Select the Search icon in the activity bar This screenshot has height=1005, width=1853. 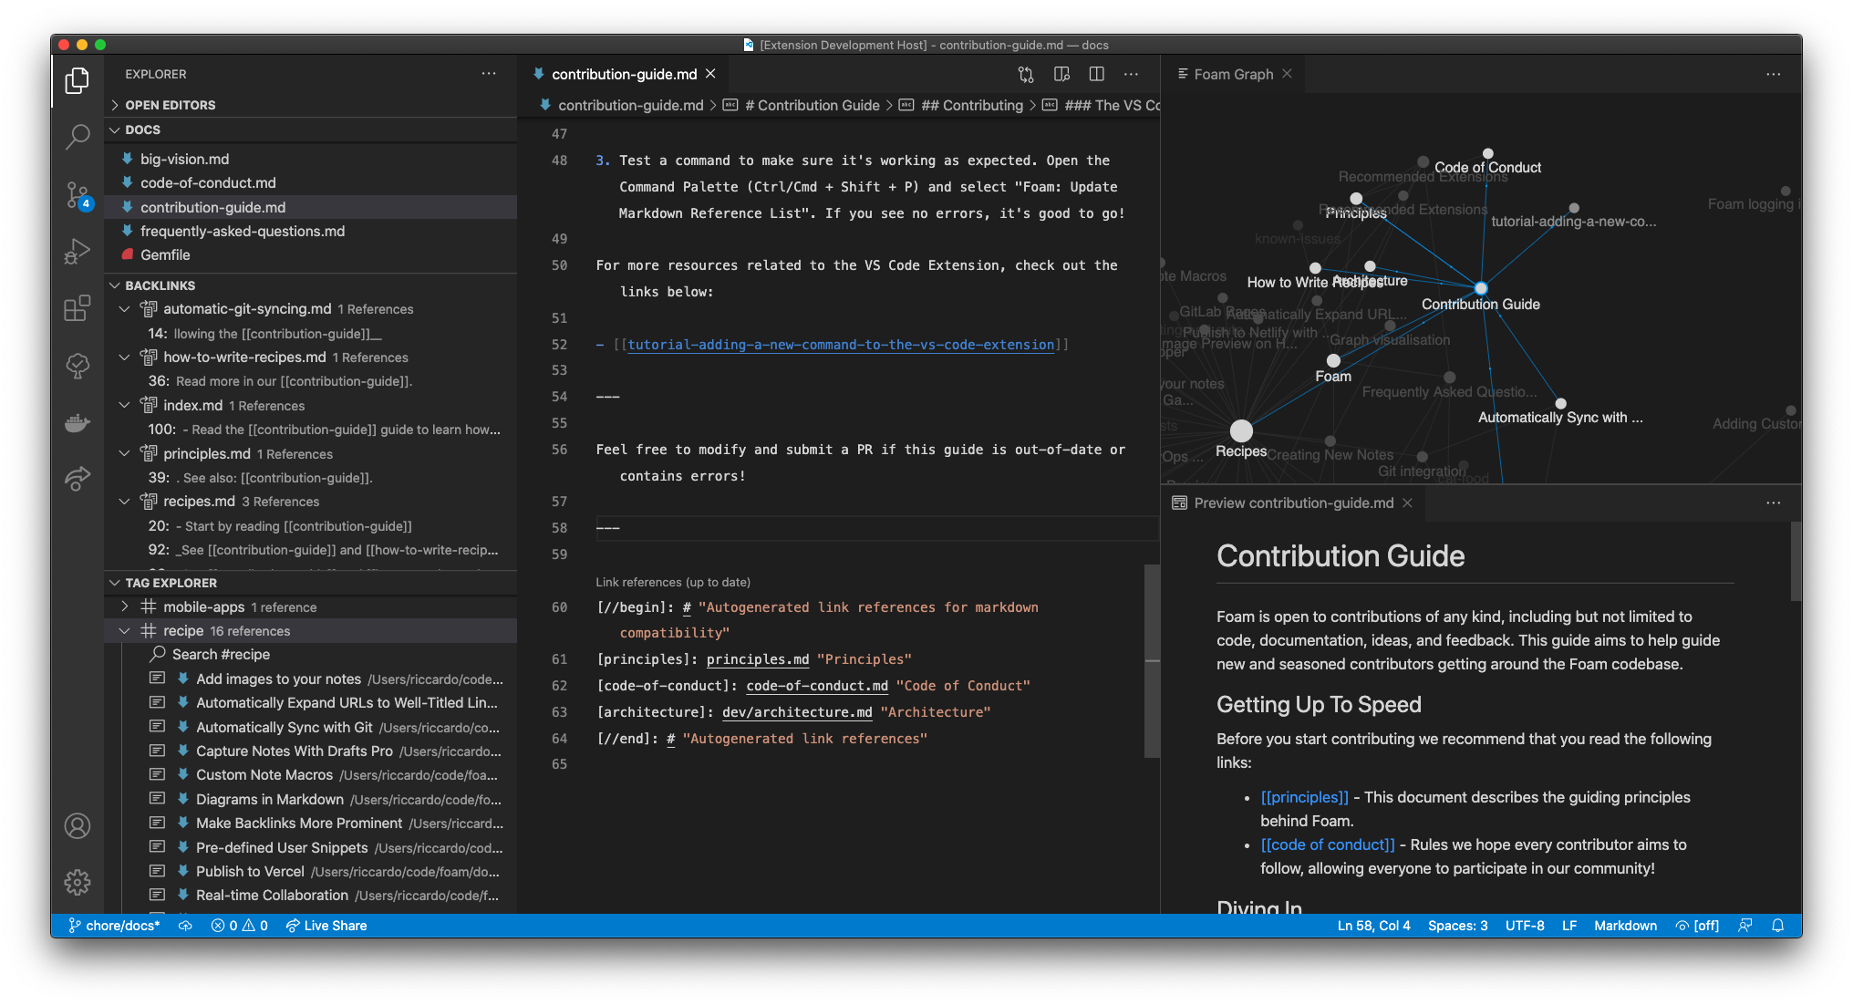click(x=77, y=137)
